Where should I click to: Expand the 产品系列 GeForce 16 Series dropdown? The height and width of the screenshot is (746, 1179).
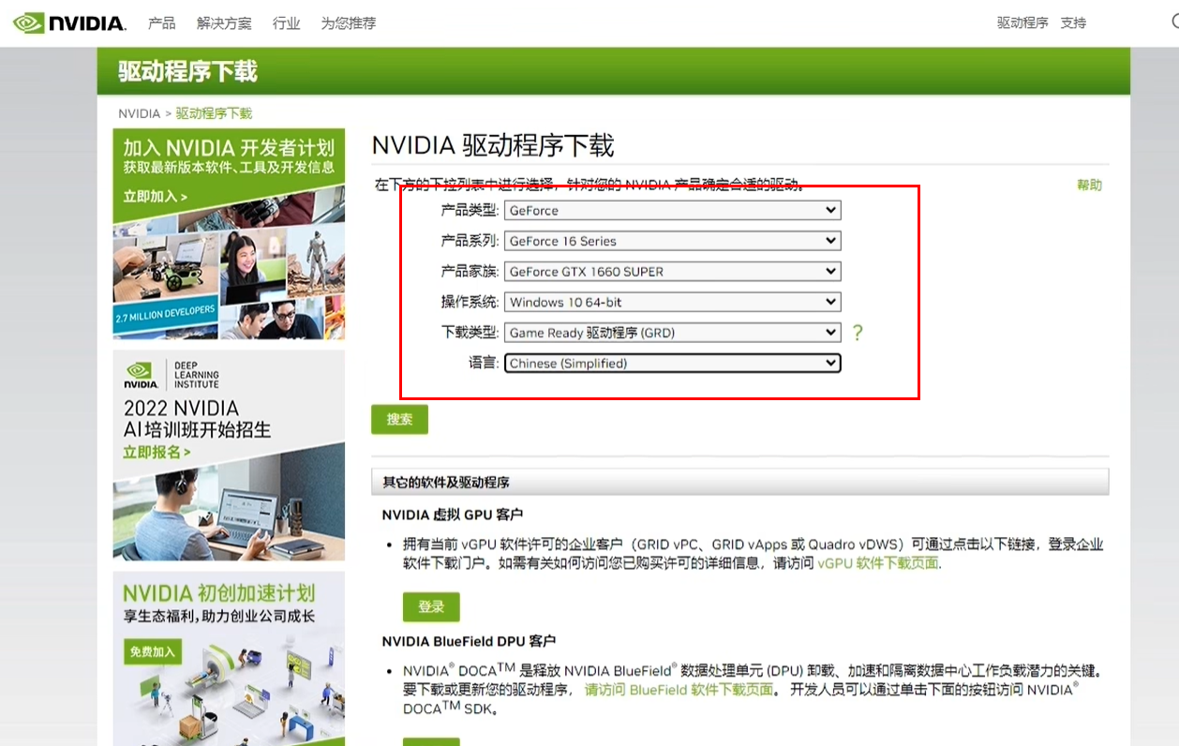(x=671, y=241)
